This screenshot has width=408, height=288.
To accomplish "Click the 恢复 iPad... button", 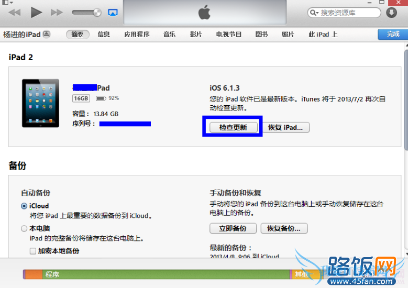I will pyautogui.click(x=285, y=127).
